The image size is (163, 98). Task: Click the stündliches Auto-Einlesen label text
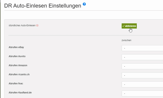[22, 25]
